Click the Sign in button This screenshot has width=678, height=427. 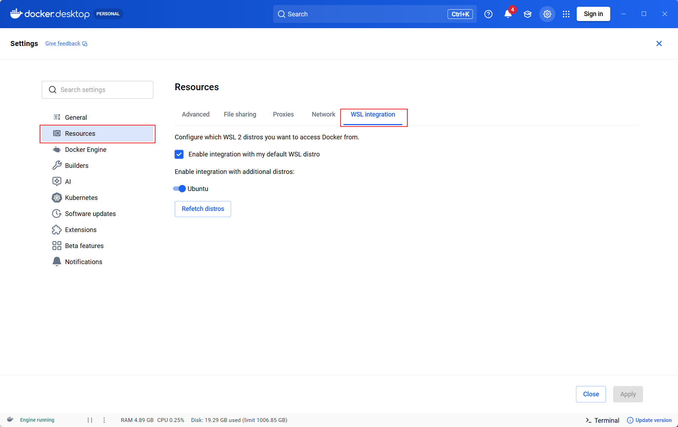[x=593, y=14]
